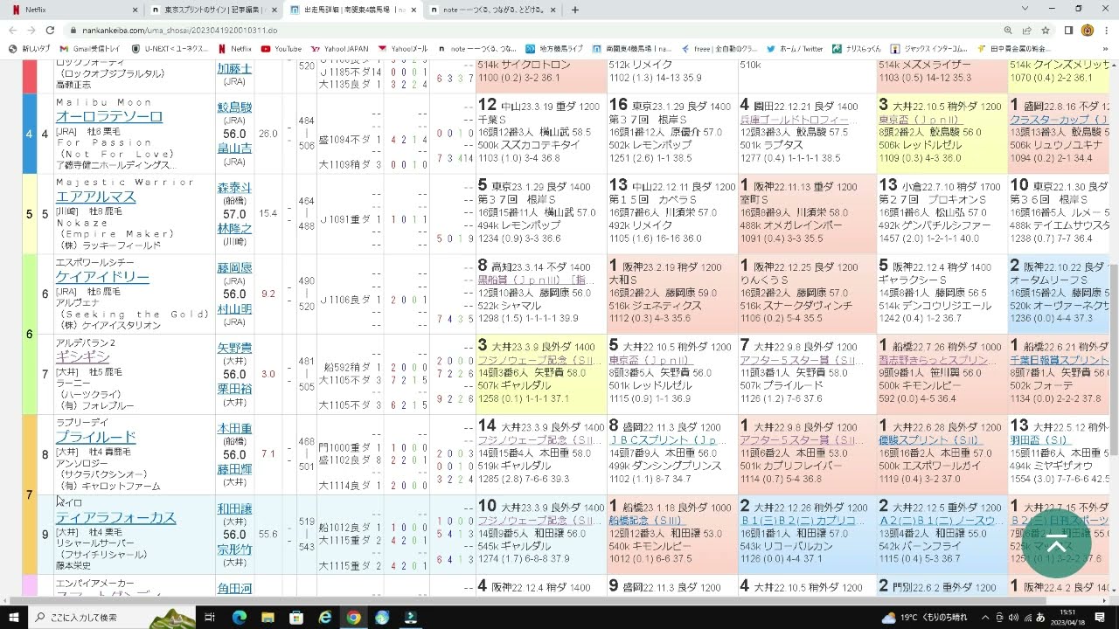Click the zoom magnifier icon in the address bar
The image size is (1119, 629).
pos(1008,30)
